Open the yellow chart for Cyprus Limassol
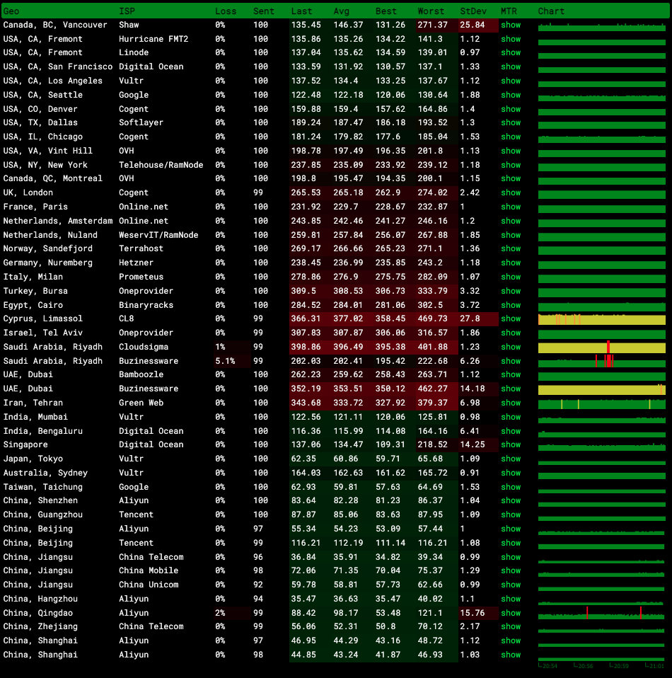672x678 pixels. 601,319
